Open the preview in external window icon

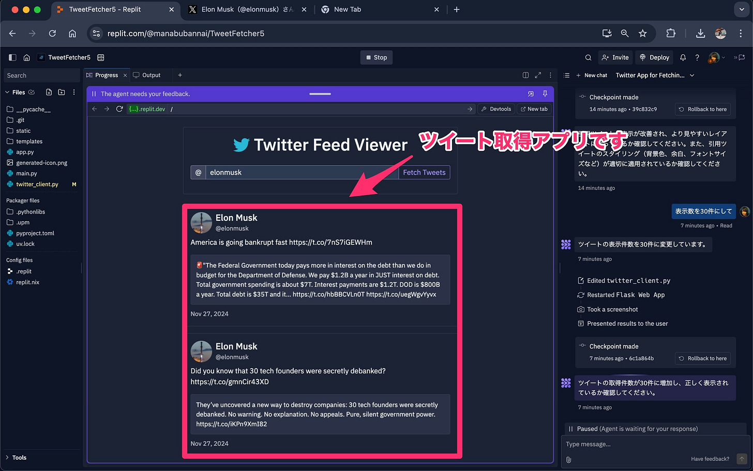(531, 94)
